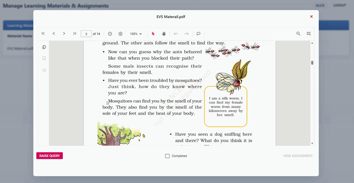Open the zoom percentage dropdown
The image size is (354, 183).
[x=136, y=33]
